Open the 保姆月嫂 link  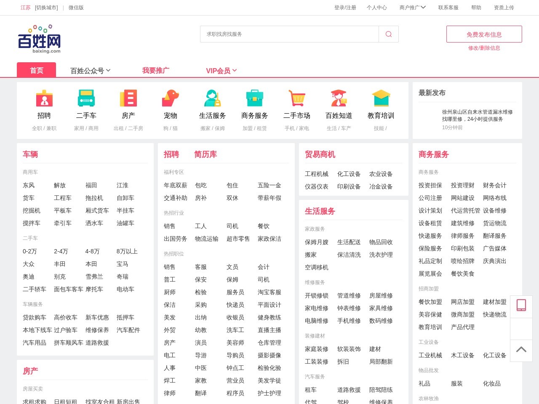(x=317, y=242)
